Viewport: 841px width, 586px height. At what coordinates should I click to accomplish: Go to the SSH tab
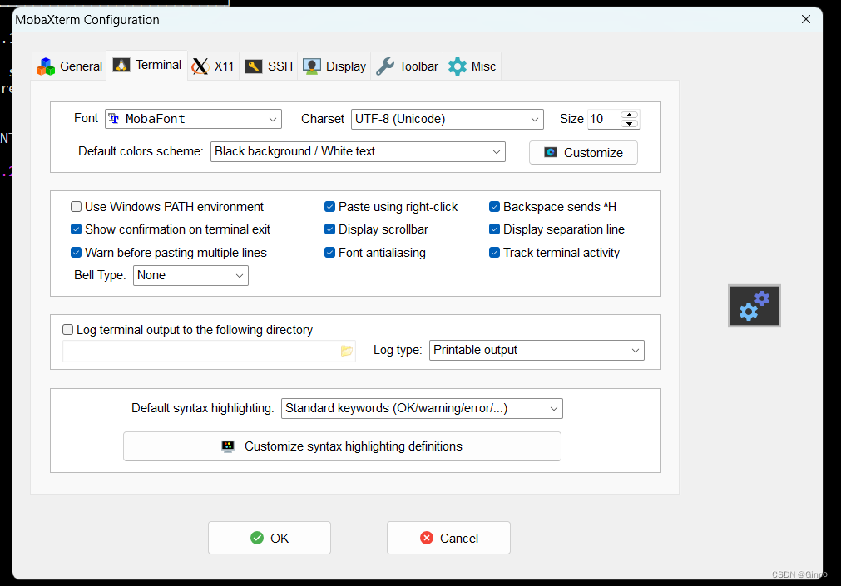pyautogui.click(x=268, y=66)
